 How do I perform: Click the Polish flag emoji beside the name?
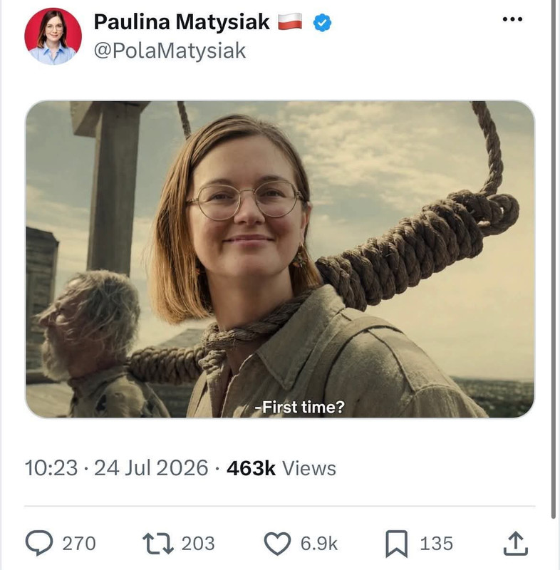(x=290, y=21)
